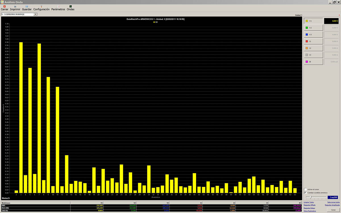Image resolution: width=341 pixels, height=213 pixels.
Task: Toggle the ID leakage channel button
Action: pos(313,62)
